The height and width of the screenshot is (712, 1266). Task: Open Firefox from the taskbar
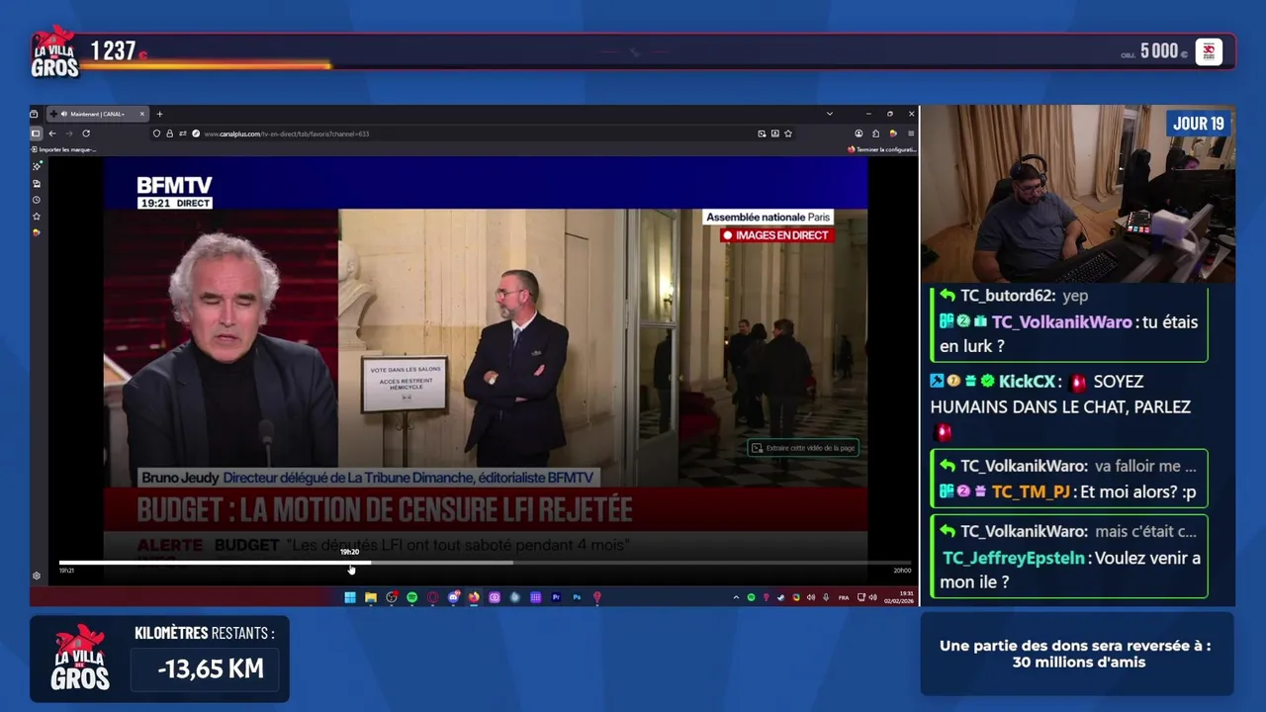pyautogui.click(x=474, y=597)
